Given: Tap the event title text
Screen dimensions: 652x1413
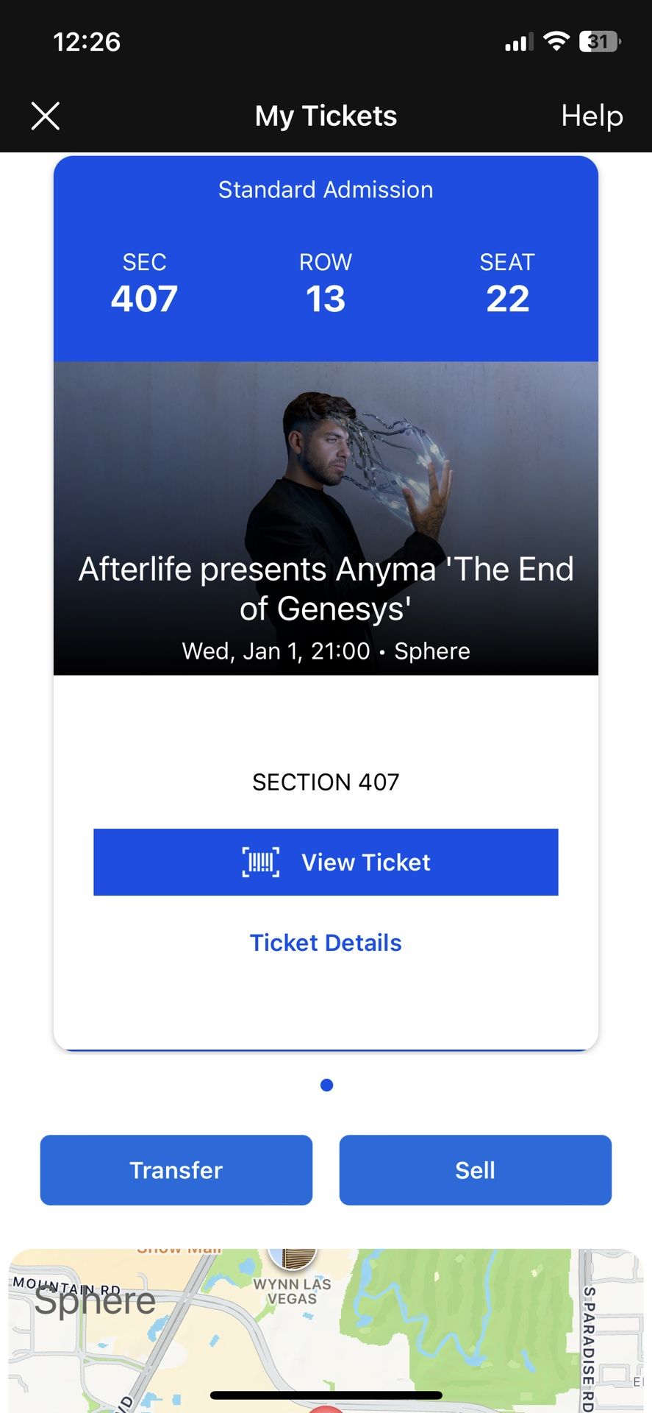Looking at the screenshot, I should [x=326, y=589].
